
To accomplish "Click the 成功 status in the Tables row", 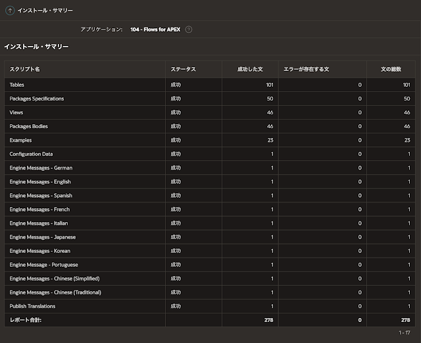I will pyautogui.click(x=176, y=85).
